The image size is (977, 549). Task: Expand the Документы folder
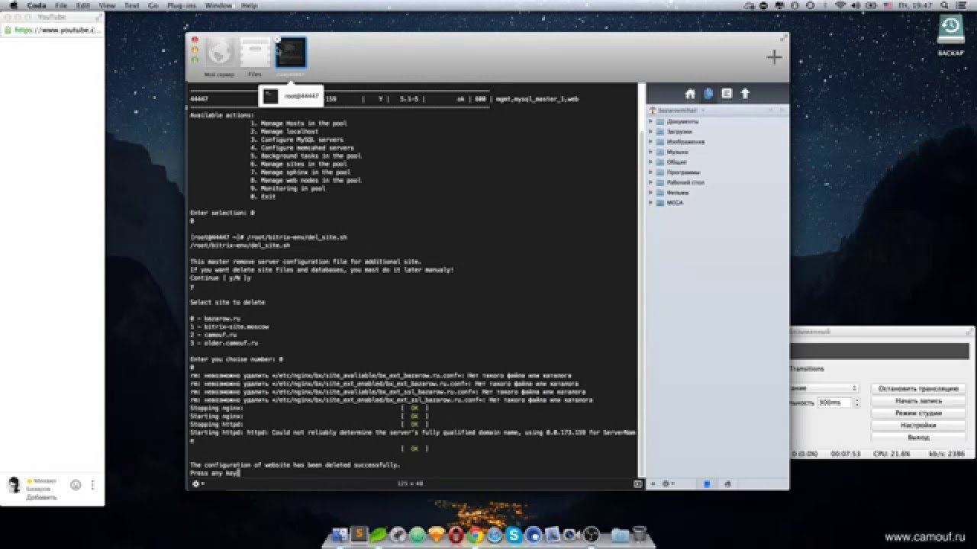coord(651,121)
